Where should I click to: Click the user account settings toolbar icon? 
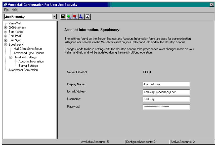pos(81,17)
